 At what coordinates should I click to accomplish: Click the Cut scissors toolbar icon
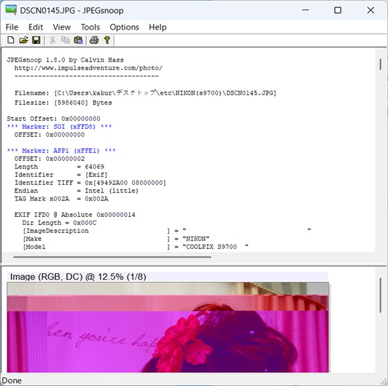[x=52, y=40]
